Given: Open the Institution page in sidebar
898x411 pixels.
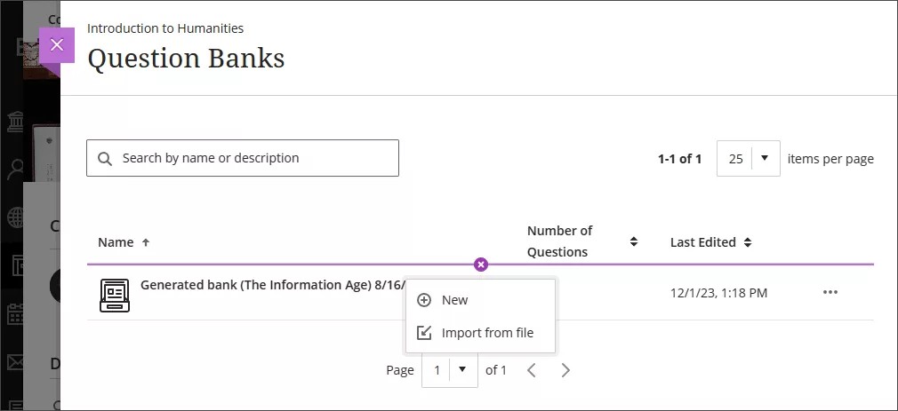Looking at the screenshot, I should (x=15, y=122).
